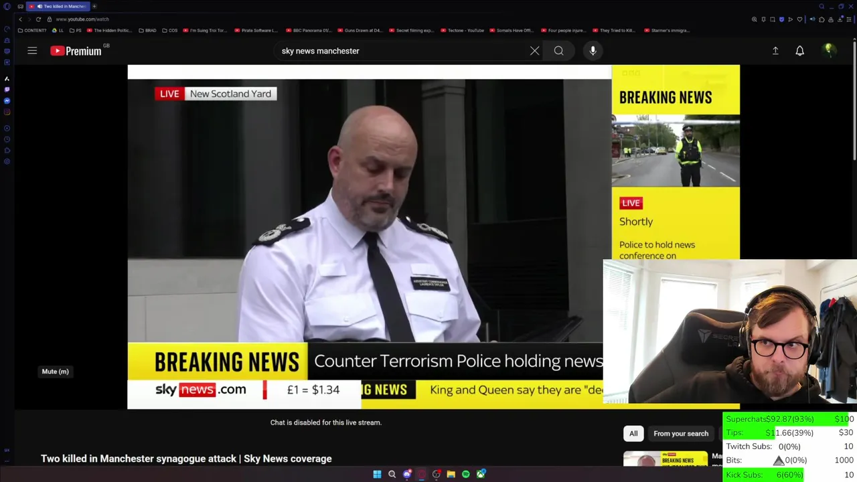The height and width of the screenshot is (482, 857).
Task: Open Starmer's immigra... bookmark
Action: pos(666,30)
